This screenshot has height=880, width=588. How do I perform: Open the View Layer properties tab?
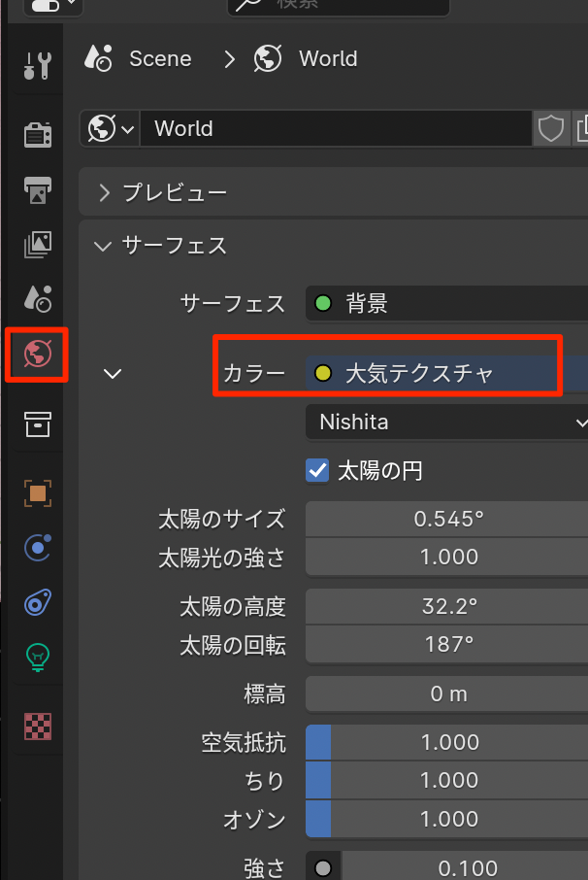pyautogui.click(x=37, y=245)
